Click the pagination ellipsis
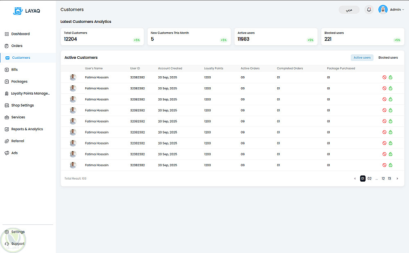The image size is (409, 253). [x=376, y=179]
